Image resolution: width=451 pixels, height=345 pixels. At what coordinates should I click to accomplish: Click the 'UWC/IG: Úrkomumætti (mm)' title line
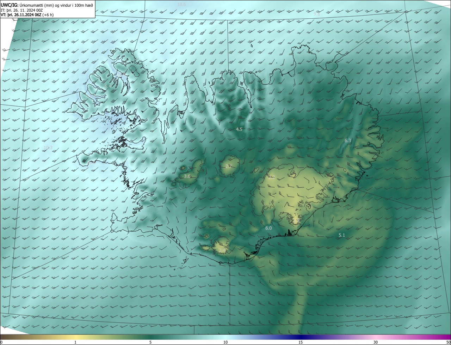(x=47, y=5)
